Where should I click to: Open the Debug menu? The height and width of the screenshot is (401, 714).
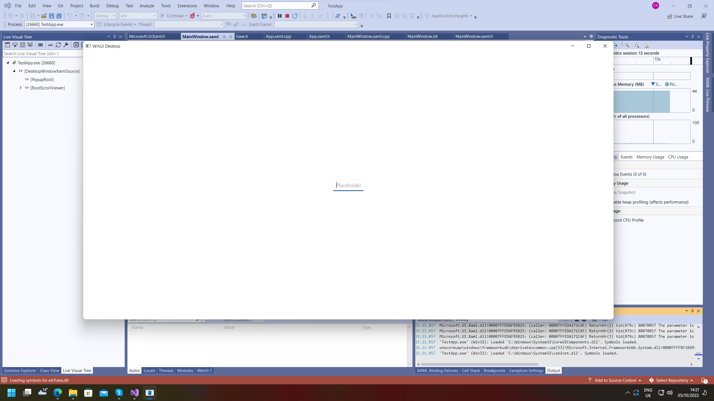(x=112, y=6)
